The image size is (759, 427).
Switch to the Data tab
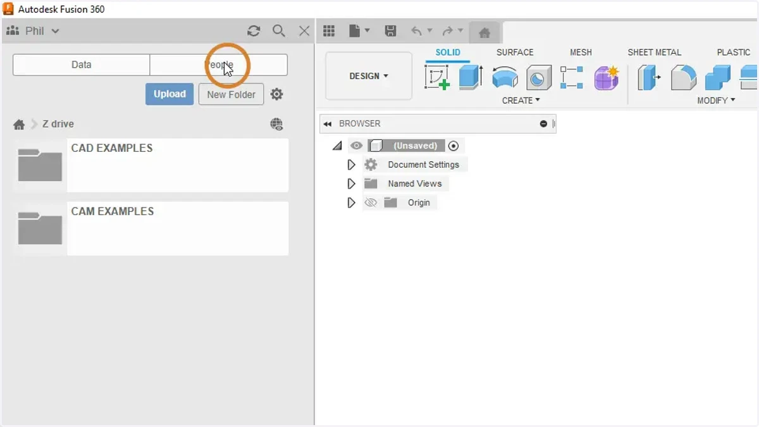[x=81, y=65]
